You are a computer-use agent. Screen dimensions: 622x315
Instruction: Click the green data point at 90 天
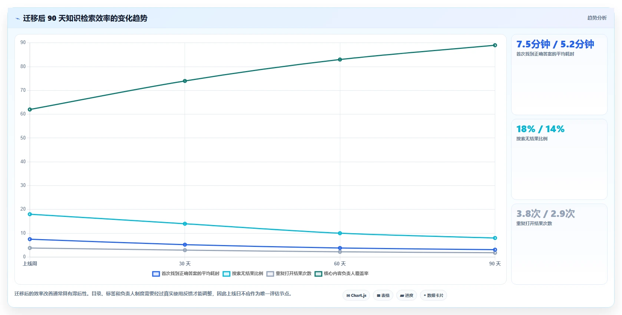(495, 45)
